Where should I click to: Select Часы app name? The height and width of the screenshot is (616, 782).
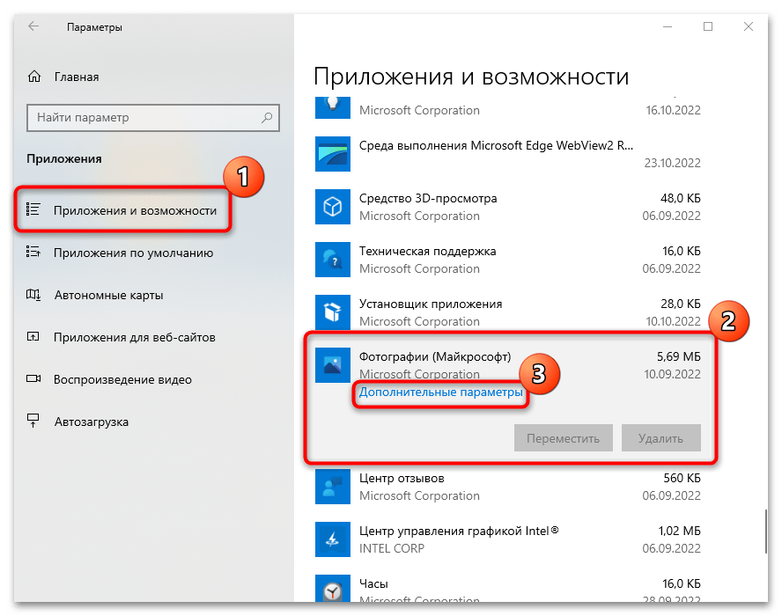373,583
